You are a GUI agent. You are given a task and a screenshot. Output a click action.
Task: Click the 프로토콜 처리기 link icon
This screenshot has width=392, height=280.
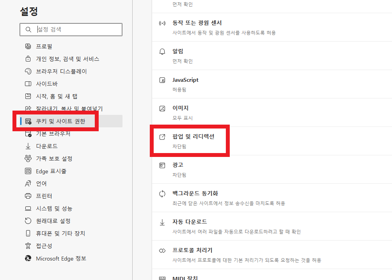click(162, 250)
